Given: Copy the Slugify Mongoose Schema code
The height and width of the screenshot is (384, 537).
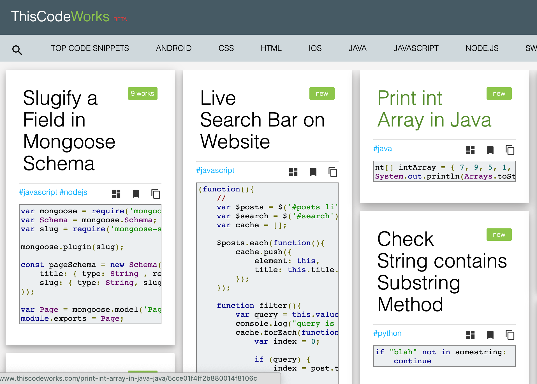Looking at the screenshot, I should (x=156, y=194).
